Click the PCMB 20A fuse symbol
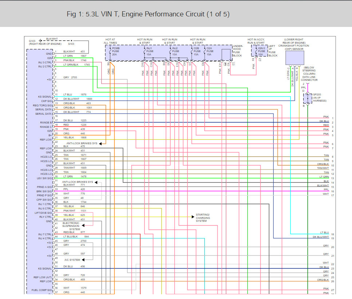Screen dimensions: 352x299 click(110, 52)
